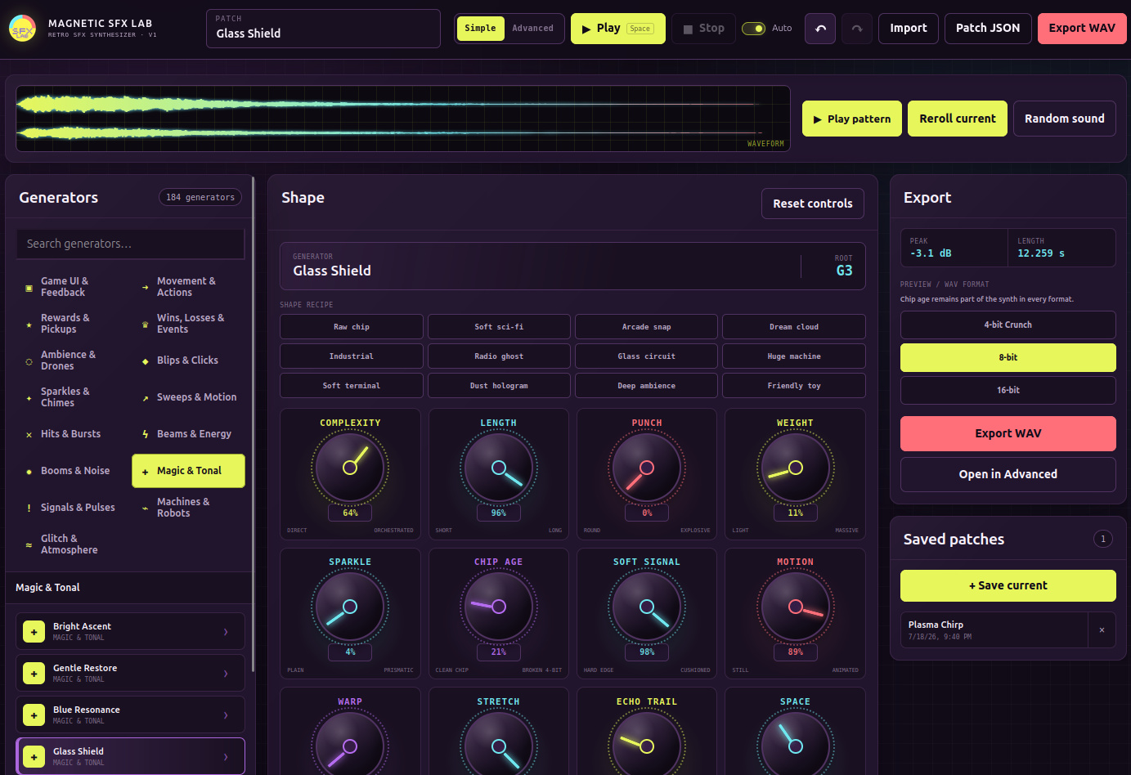Click the Wins, Losses & Events crown icon
Screen dimensions: 1131x775
(x=145, y=325)
